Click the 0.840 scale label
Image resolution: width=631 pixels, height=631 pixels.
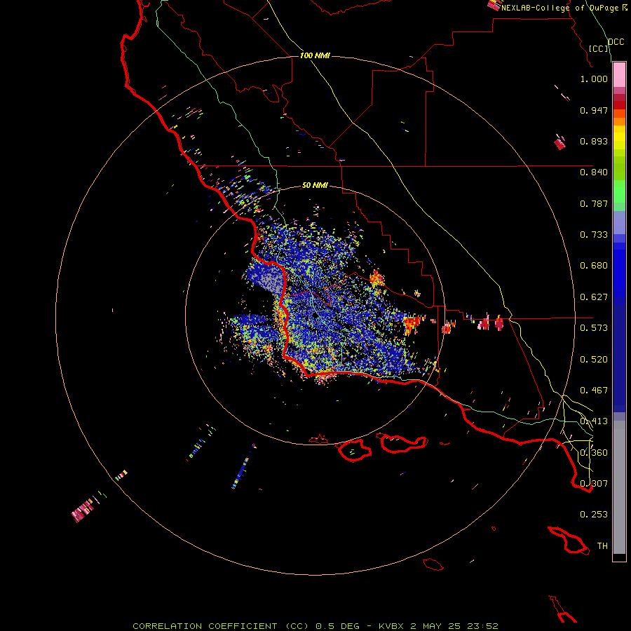(594, 172)
